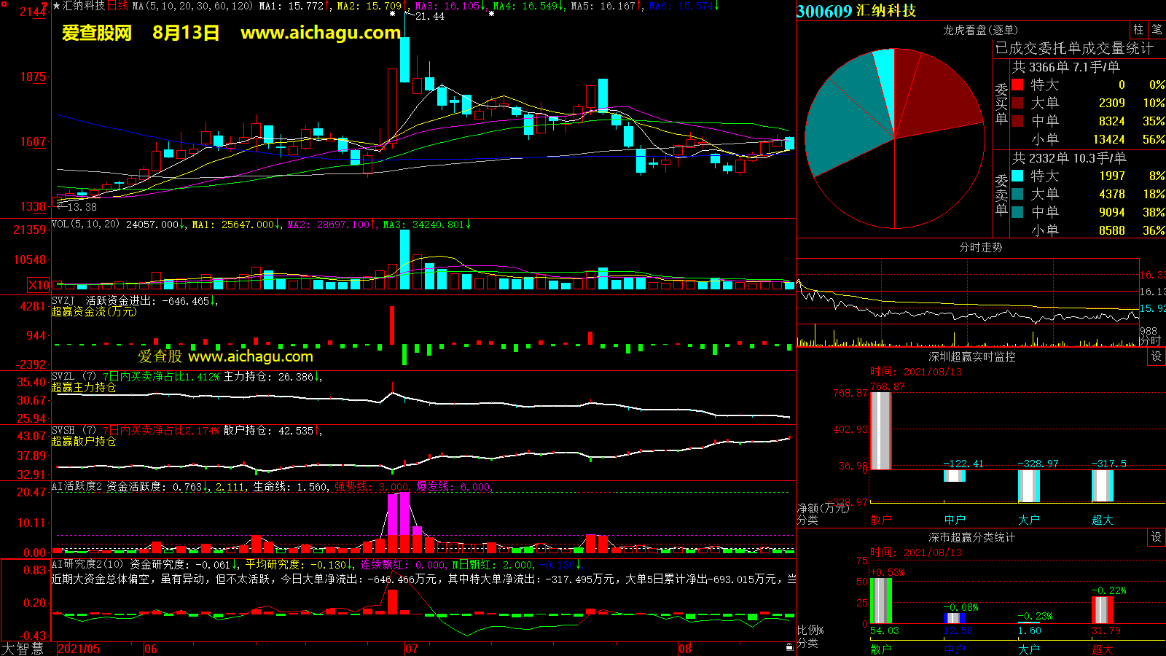Click the 设 settings button in 深圳超赢实时监控 panel
Viewport: 1166px width, 656px height.
coord(1156,356)
